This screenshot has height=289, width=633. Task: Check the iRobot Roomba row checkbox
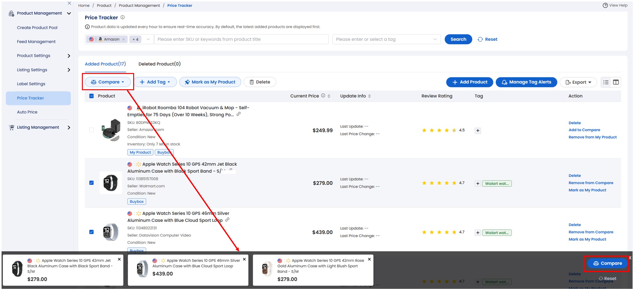(x=92, y=130)
